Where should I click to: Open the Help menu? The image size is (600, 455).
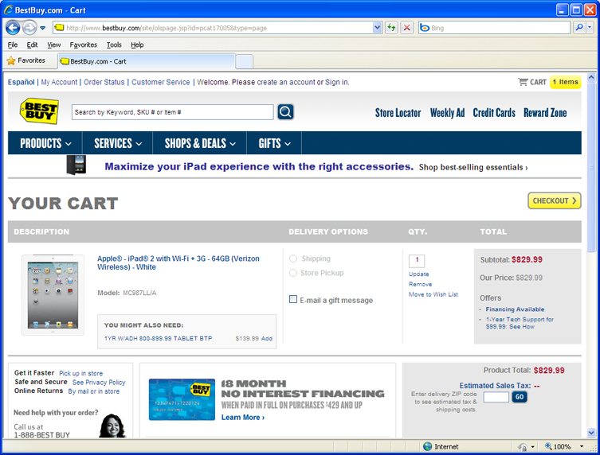pyautogui.click(x=137, y=45)
